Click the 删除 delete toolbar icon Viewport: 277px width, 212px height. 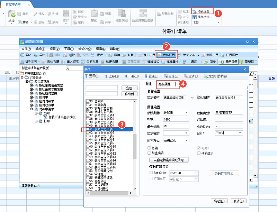click(x=65, y=55)
